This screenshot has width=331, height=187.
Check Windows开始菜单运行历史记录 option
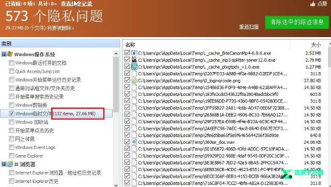pyautogui.click(x=11, y=79)
